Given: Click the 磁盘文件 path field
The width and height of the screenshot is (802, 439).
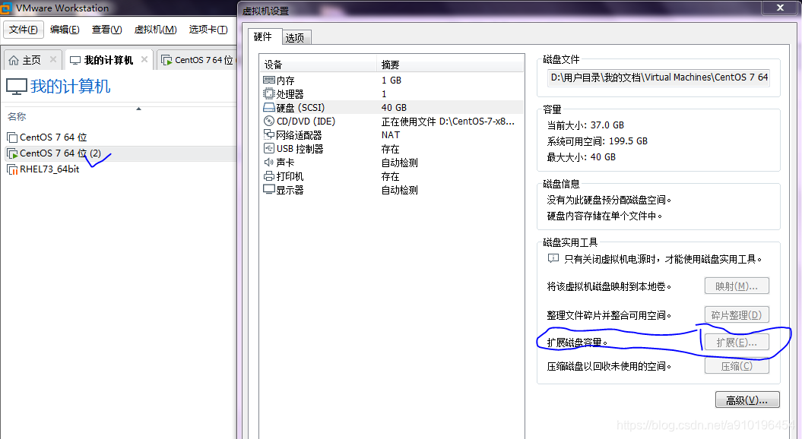Looking at the screenshot, I should coord(659,77).
